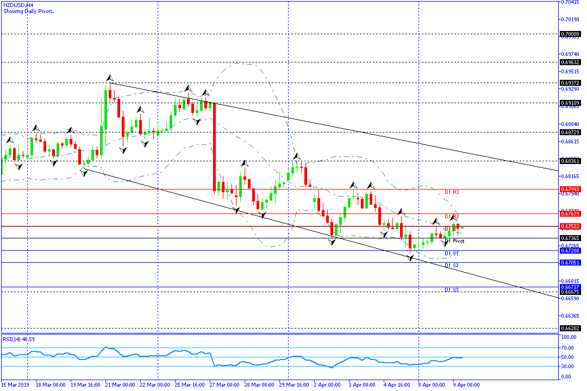Select the D1 S3 pivot label
This screenshot has height=391, width=587.
[x=452, y=290]
